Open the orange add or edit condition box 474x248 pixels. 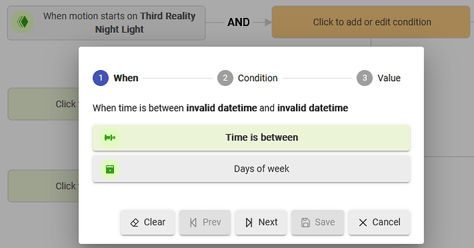(371, 22)
